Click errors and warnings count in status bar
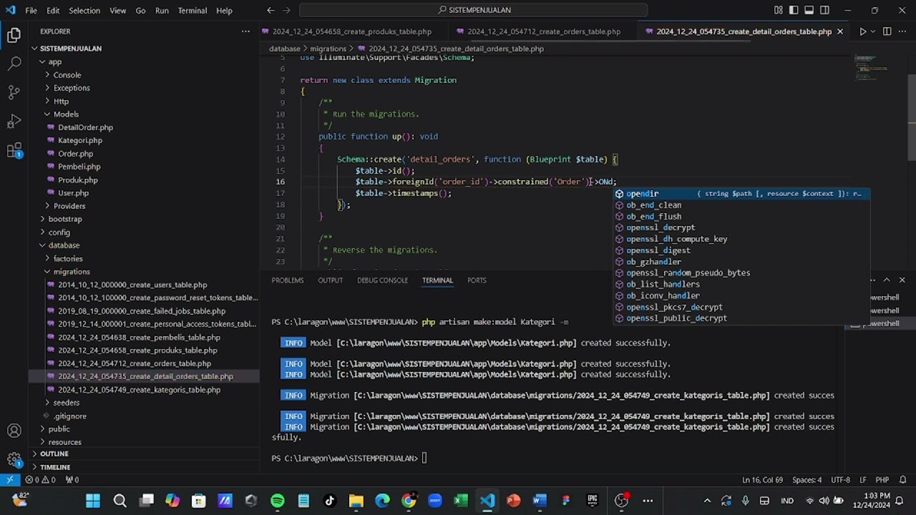Image resolution: width=916 pixels, height=515 pixels. coord(40,480)
